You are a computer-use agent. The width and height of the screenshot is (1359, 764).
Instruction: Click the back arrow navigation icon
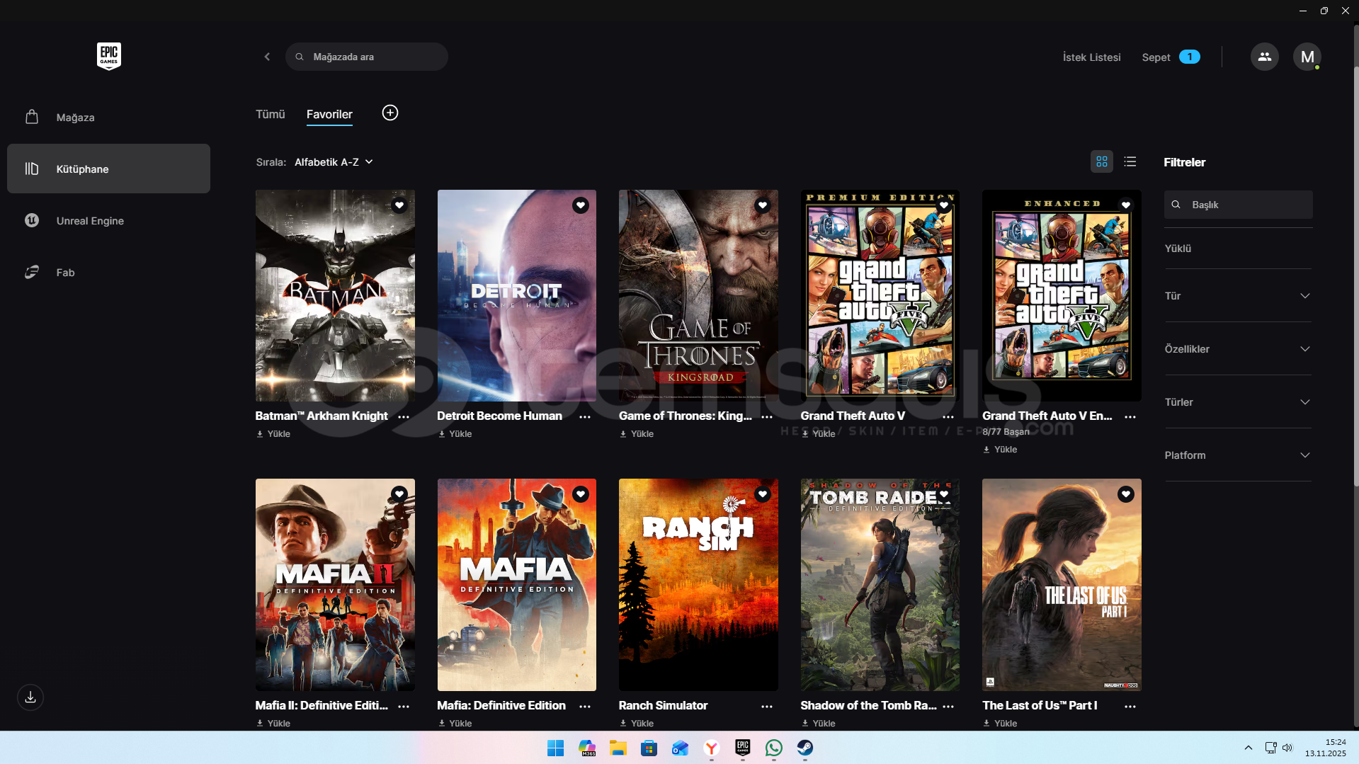point(267,57)
